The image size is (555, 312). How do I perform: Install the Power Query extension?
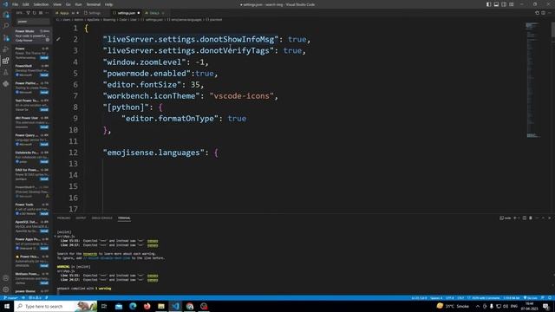pos(44,145)
